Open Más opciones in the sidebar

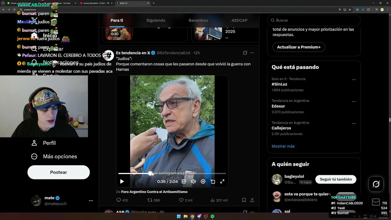point(54,156)
